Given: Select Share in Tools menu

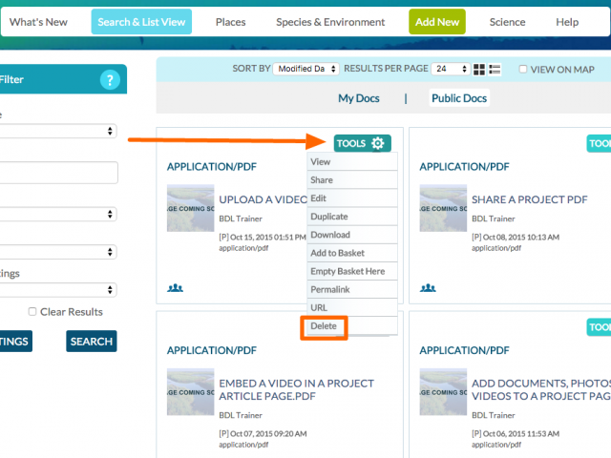Looking at the screenshot, I should pyautogui.click(x=352, y=180).
